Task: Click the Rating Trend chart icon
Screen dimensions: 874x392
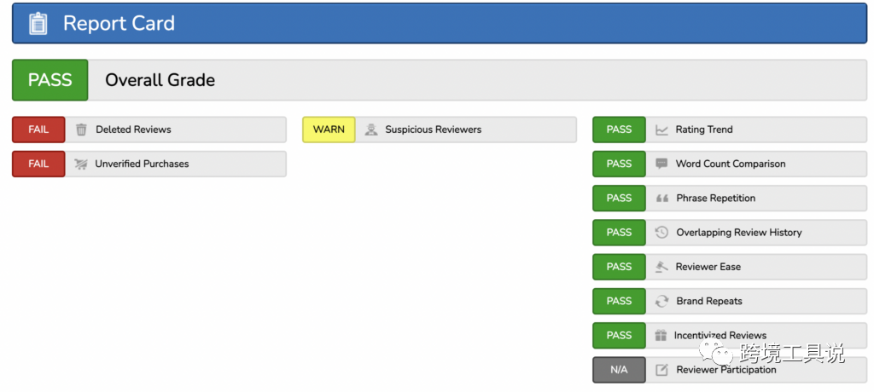Action: 661,130
